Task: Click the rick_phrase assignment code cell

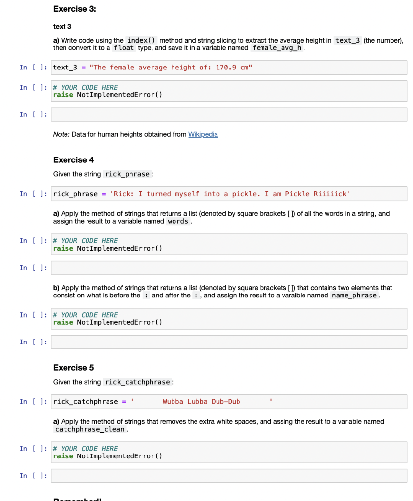Action: pyautogui.click(x=229, y=194)
